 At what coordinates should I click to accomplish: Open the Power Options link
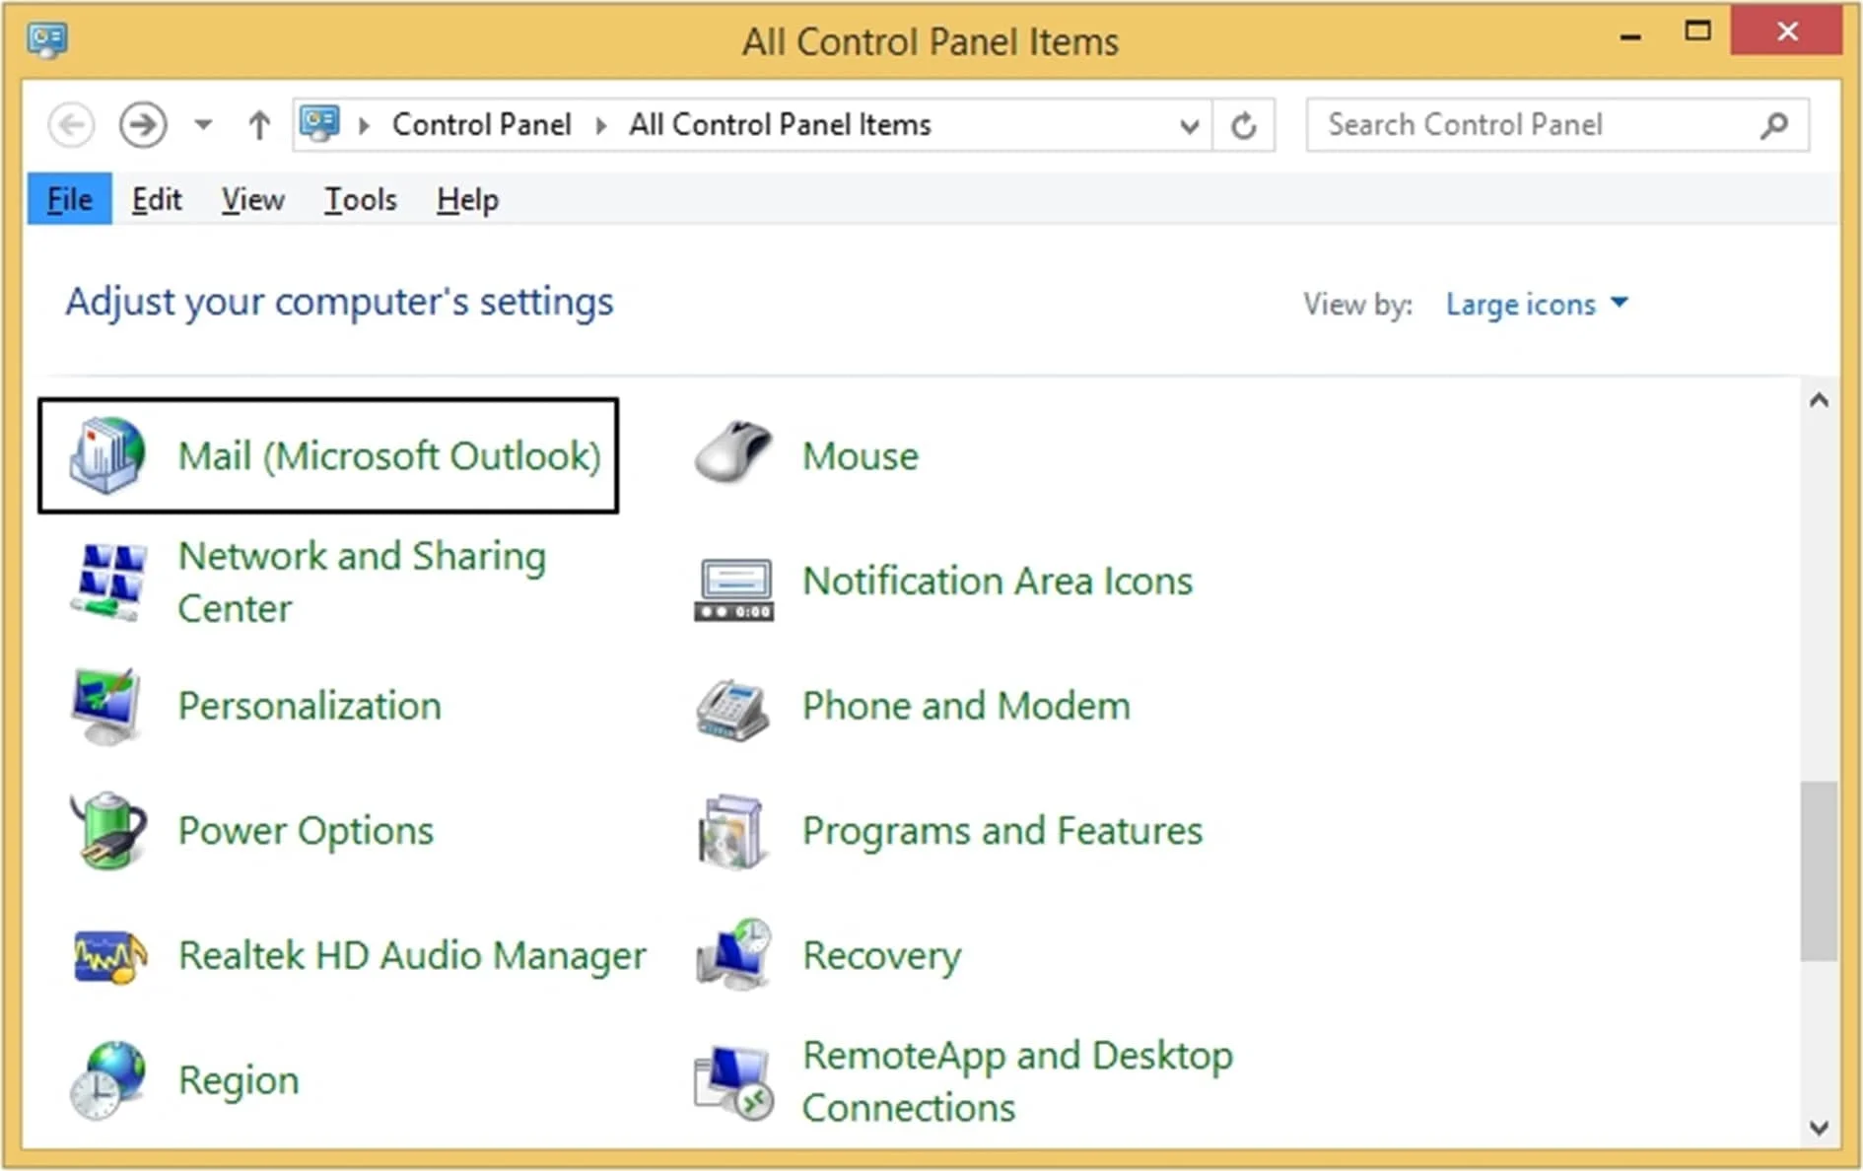(x=306, y=831)
